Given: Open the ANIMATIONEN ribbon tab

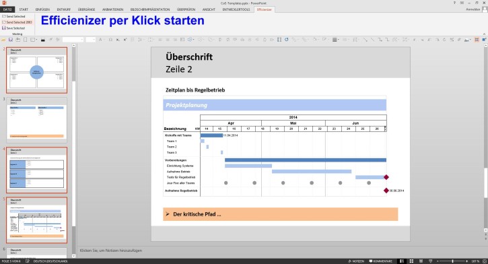Looking at the screenshot, I should 112,9.
